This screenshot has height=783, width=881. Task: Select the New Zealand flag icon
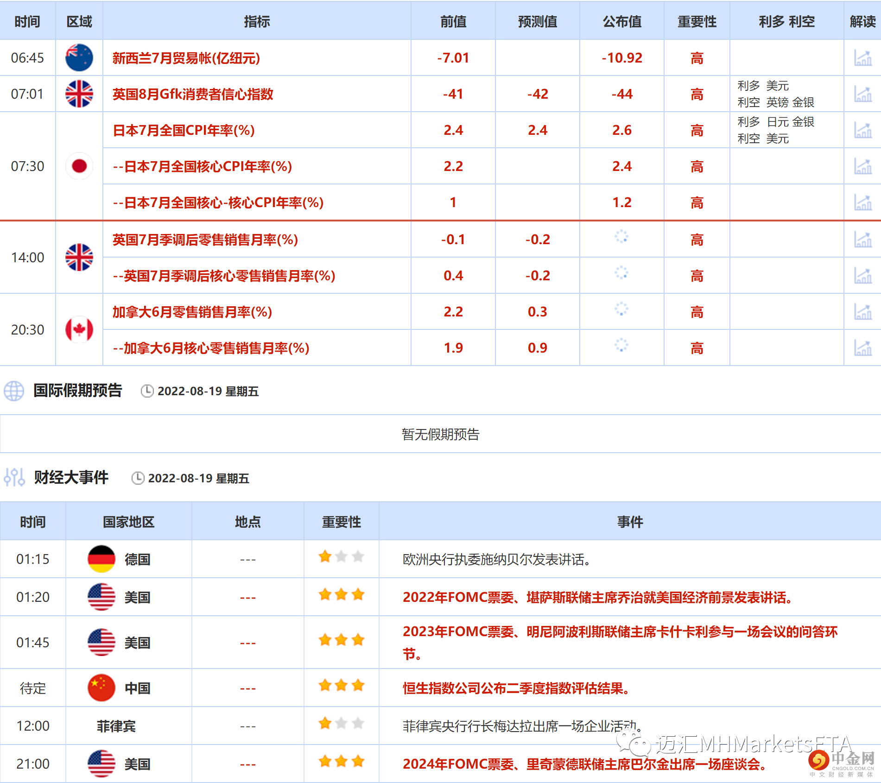79,58
